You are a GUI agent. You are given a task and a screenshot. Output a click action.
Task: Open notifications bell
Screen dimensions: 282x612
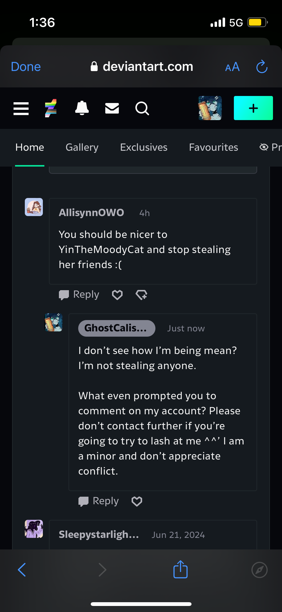click(x=82, y=108)
